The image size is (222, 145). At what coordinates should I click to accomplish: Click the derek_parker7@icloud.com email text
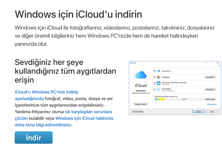pyautogui.click(x=141, y=93)
